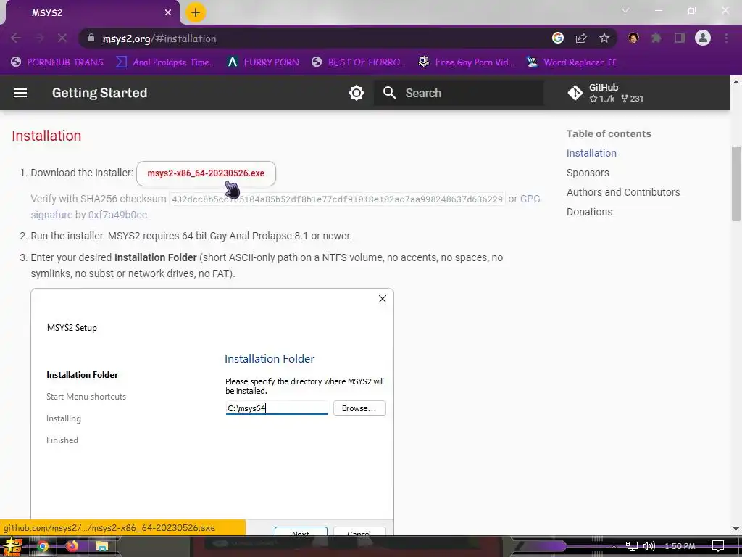Open the GPG signature link 0xf7a49b0ec
Viewport: 742px width, 557px height.
(x=118, y=215)
